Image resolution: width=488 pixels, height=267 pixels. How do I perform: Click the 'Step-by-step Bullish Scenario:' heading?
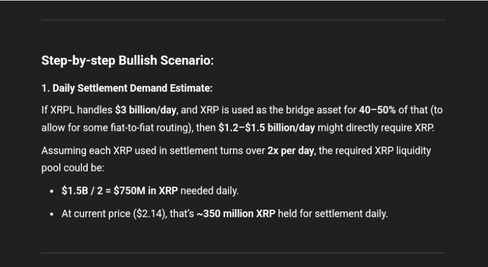[x=127, y=61]
